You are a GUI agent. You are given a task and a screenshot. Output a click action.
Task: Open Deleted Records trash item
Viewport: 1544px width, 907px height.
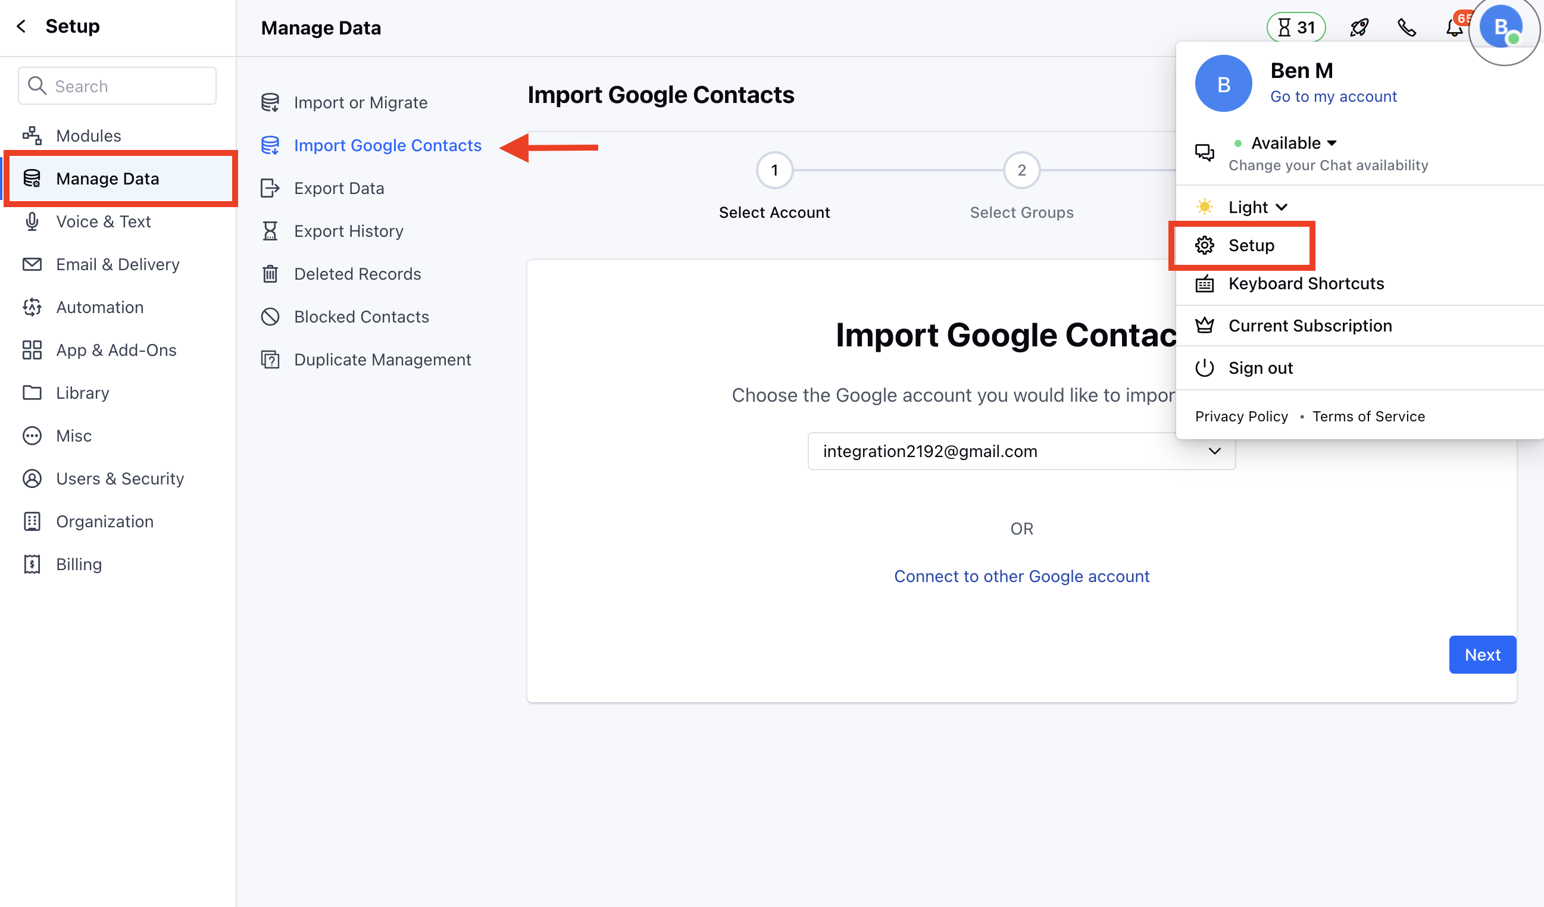click(357, 274)
